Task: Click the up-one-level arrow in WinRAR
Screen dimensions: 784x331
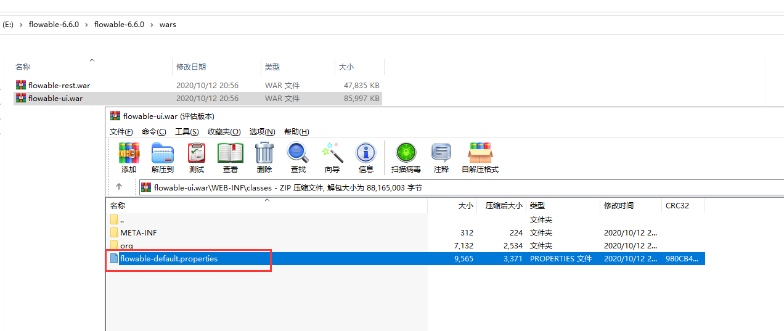Action: (x=119, y=187)
